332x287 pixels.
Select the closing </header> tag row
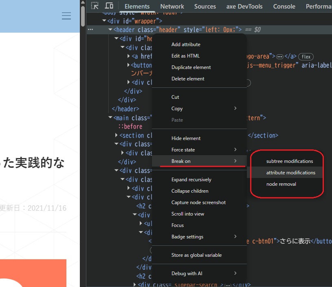125,109
